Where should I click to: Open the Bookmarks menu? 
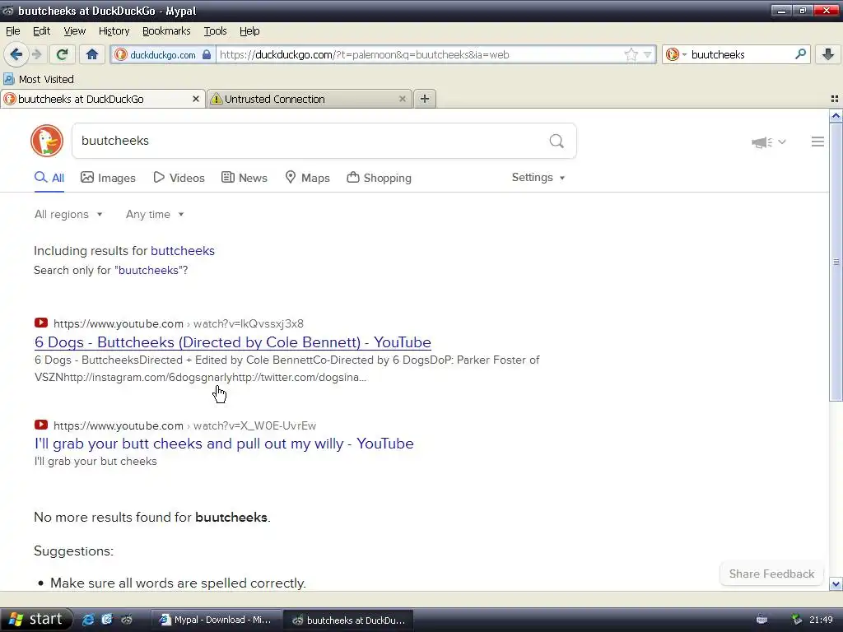(166, 31)
